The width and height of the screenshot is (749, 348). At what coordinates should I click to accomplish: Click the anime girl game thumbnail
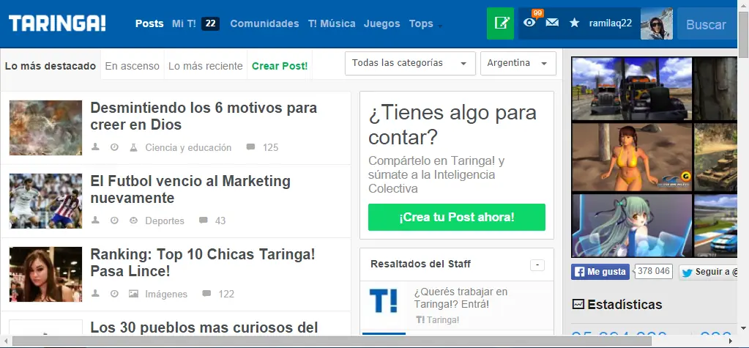[632, 226]
